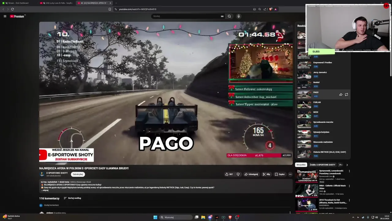Subscribe with the Subskrybuj button
The height and width of the screenshot is (221, 392).
coord(78,174)
